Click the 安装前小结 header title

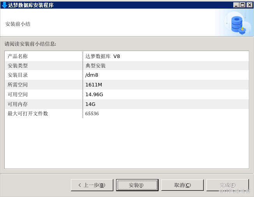18,24
